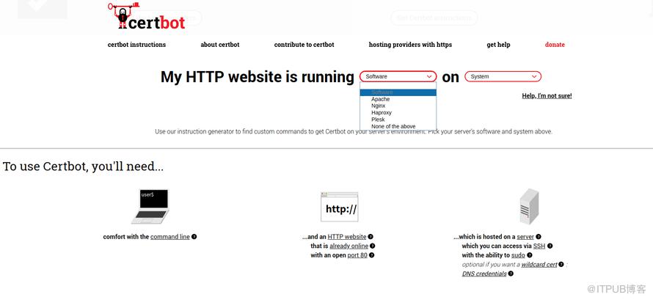Image resolution: width=653 pixels, height=300 pixels.
Task: Click the server tower illustration
Action: click(529, 206)
